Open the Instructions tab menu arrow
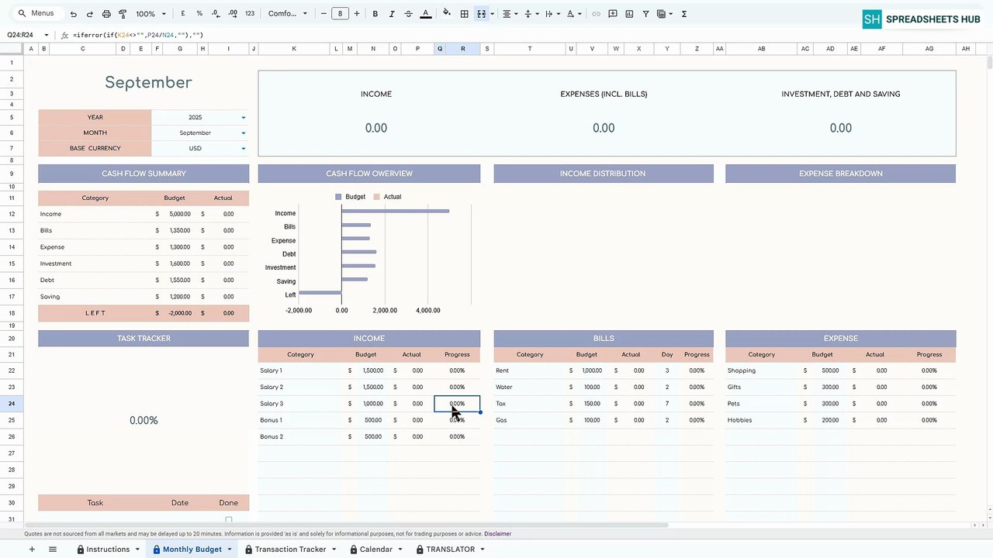Image resolution: width=993 pixels, height=558 pixels. (137, 549)
